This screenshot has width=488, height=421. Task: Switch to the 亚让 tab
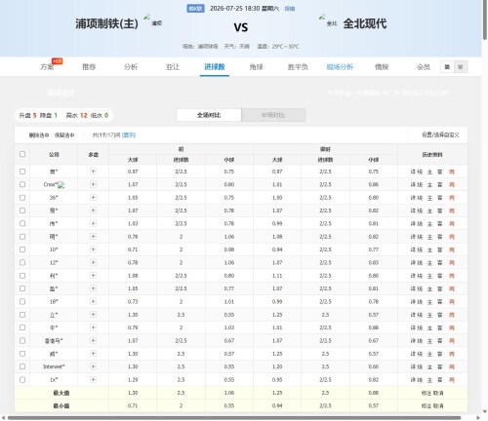click(173, 67)
